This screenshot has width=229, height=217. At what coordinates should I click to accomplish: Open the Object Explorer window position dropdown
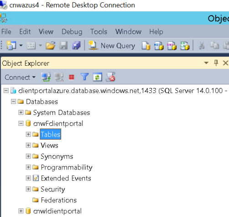tap(206, 63)
